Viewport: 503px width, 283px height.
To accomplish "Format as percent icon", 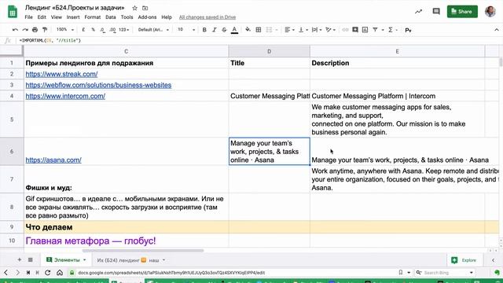I will pos(93,30).
